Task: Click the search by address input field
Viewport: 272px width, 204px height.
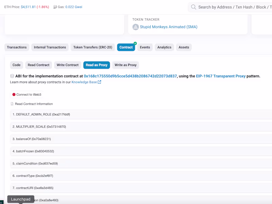Action: click(231, 7)
